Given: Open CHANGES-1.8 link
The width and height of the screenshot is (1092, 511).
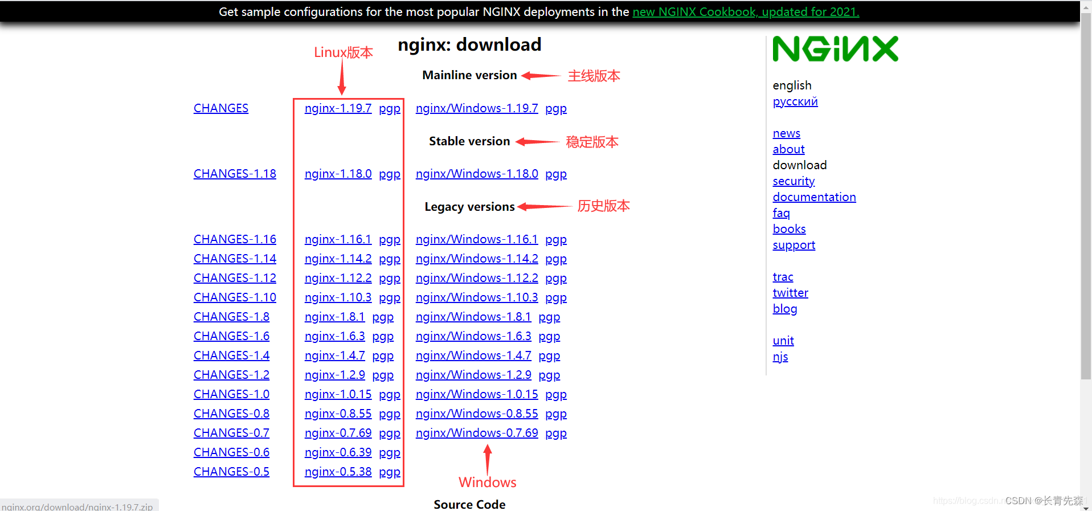Looking at the screenshot, I should pyautogui.click(x=231, y=317).
